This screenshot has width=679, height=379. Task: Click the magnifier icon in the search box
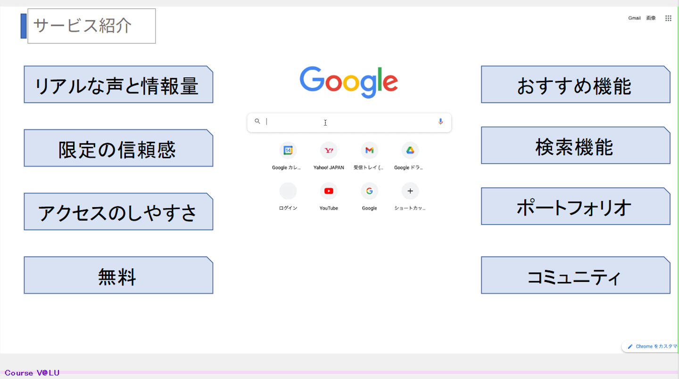click(257, 121)
